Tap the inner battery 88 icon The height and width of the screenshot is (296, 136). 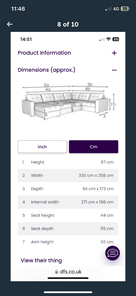point(116,39)
